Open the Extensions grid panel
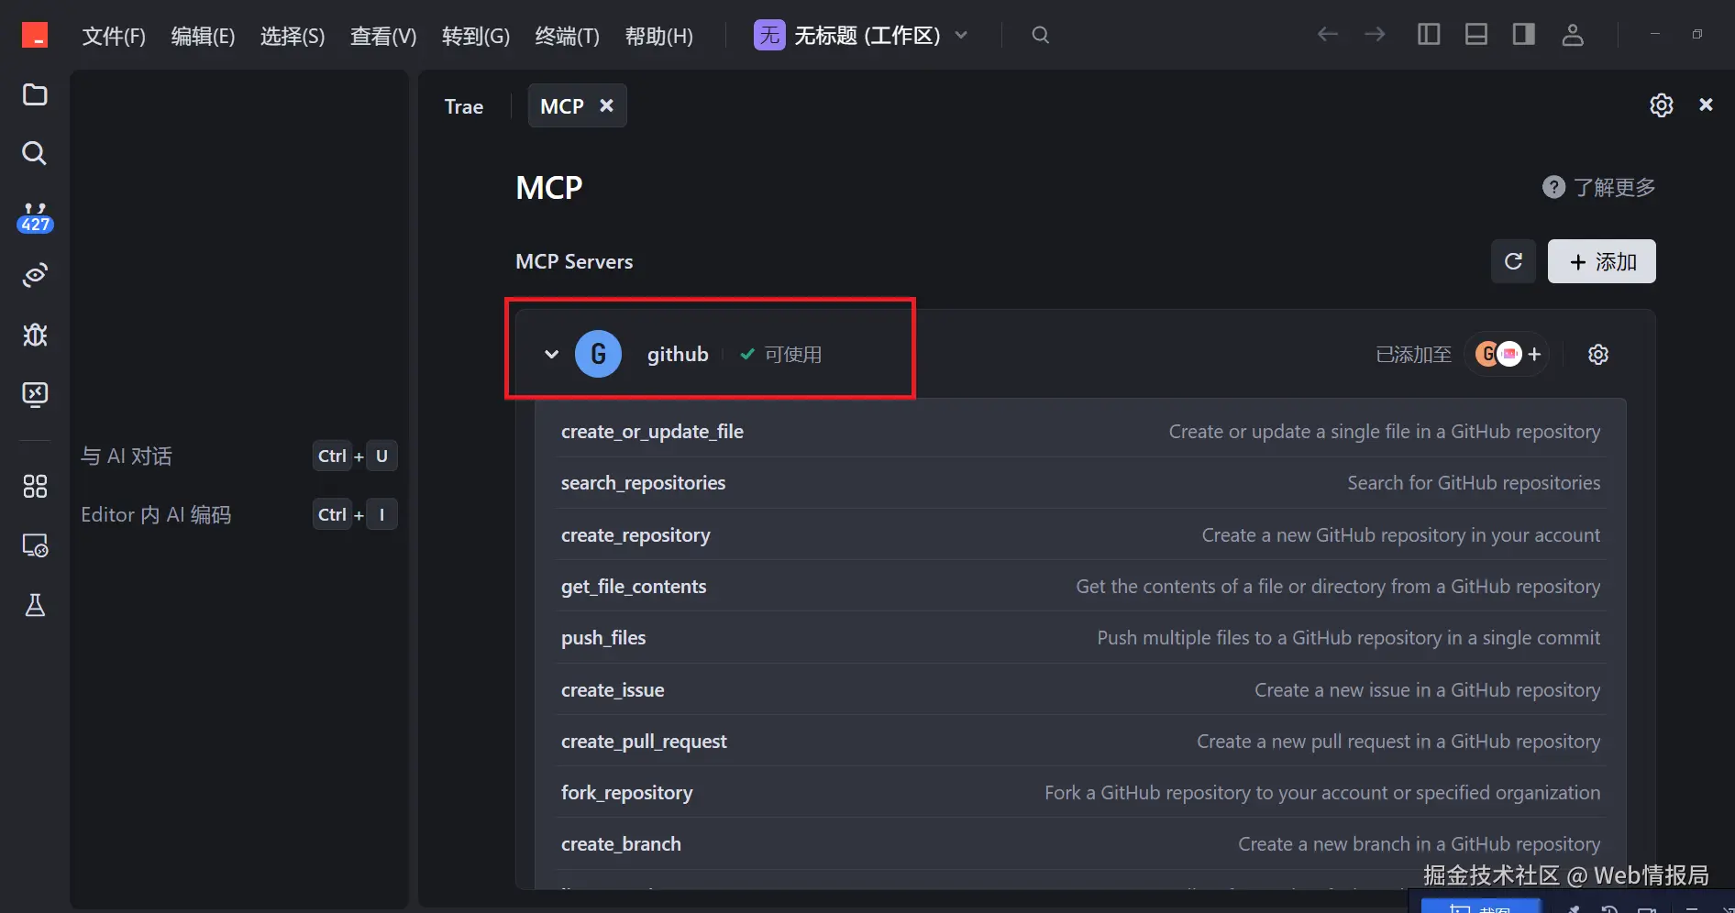This screenshot has width=1735, height=913. 34,487
